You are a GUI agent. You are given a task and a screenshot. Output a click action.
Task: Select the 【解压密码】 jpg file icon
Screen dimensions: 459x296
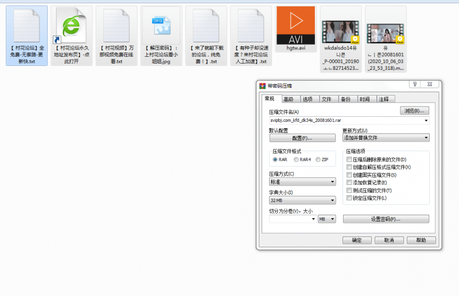tap(161, 26)
